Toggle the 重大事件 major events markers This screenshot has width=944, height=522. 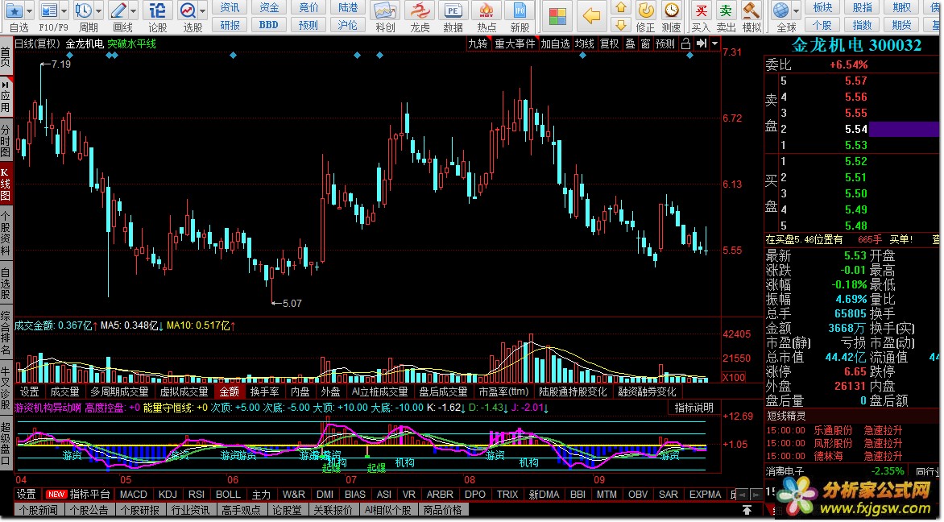coord(515,43)
